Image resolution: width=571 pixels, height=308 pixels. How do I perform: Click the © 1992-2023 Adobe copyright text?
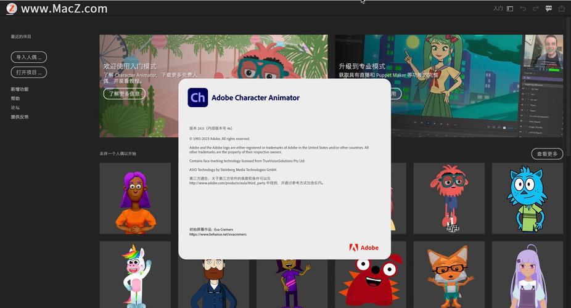[x=220, y=139]
